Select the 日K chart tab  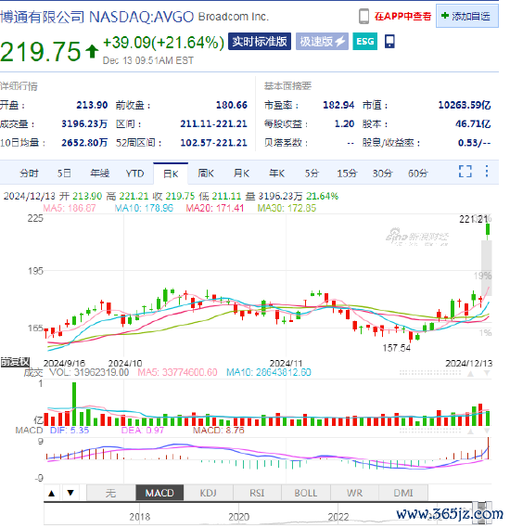pyautogui.click(x=171, y=174)
